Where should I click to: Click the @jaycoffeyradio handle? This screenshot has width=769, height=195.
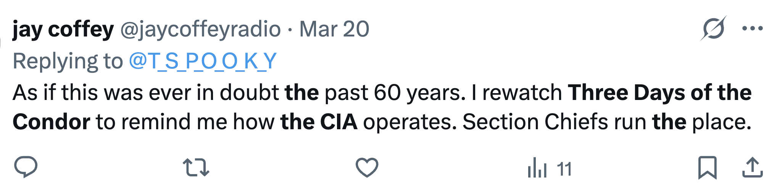pos(200,29)
